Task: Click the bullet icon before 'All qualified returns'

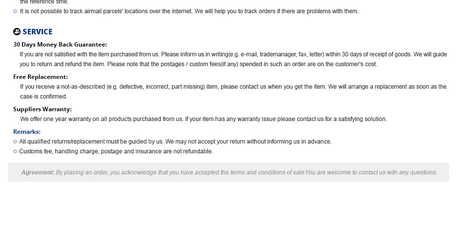Action: 15,142
